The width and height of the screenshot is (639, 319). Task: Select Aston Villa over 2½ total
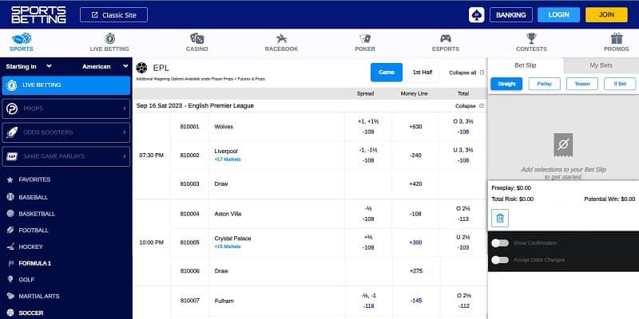click(463, 214)
